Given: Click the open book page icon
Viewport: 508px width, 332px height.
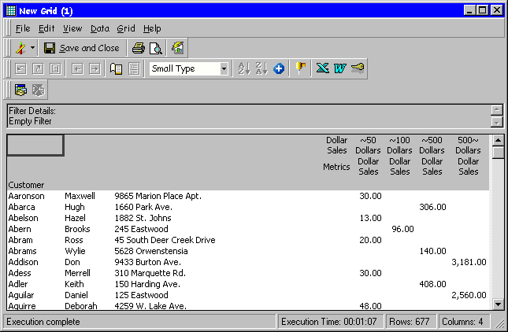Looking at the screenshot, I should [x=116, y=68].
